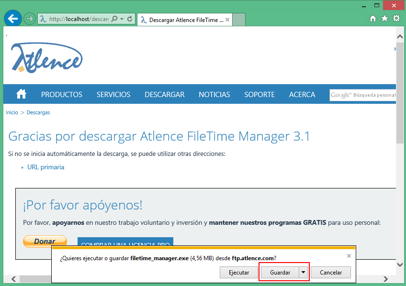
Task: Click Guardar to save the file
Action: tap(280, 272)
